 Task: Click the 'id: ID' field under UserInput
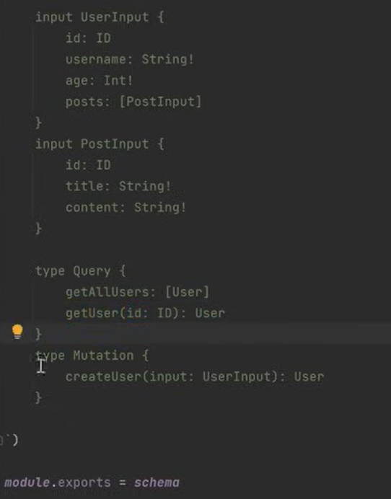[x=88, y=38]
